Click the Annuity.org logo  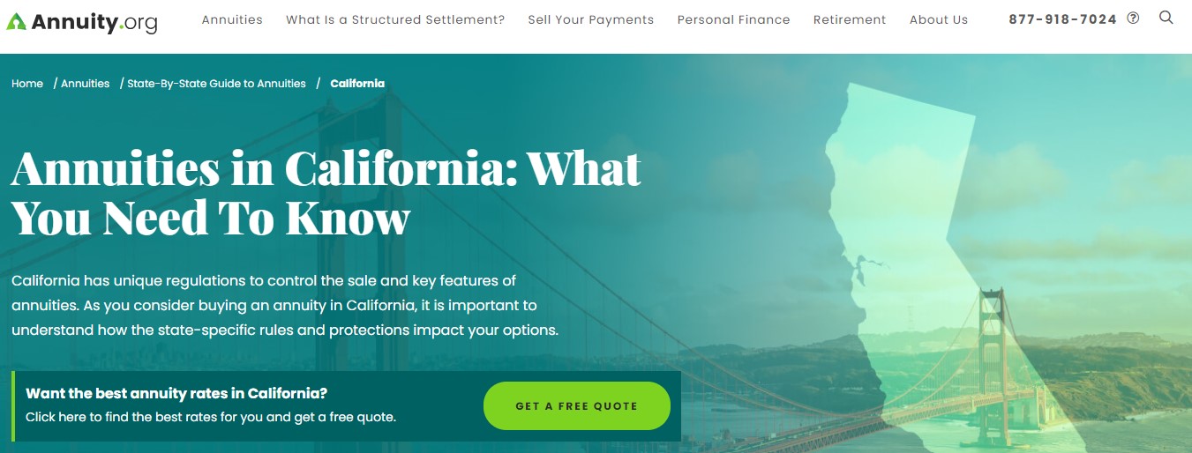click(x=81, y=21)
